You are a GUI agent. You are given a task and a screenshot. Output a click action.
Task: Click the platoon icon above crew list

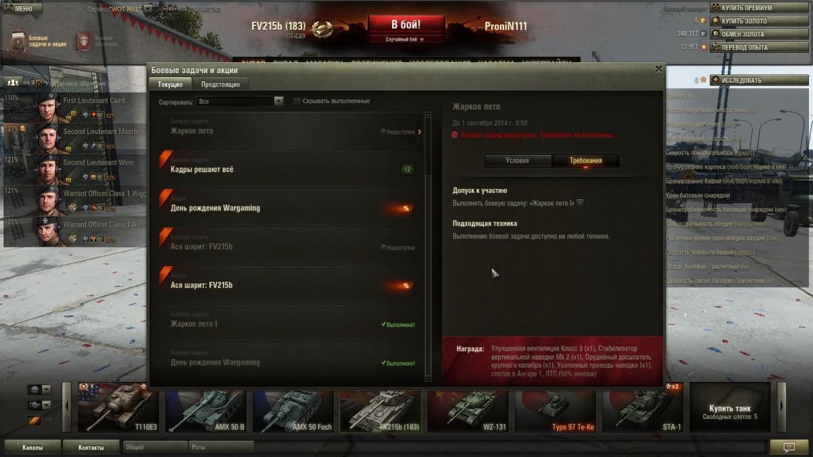tap(13, 81)
